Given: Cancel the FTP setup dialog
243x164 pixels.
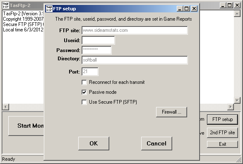Looking at the screenshot, I should point(156,143).
